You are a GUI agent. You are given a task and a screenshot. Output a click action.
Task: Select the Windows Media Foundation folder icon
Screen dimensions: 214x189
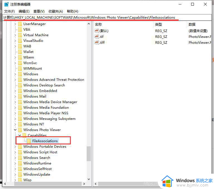tap(20, 108)
